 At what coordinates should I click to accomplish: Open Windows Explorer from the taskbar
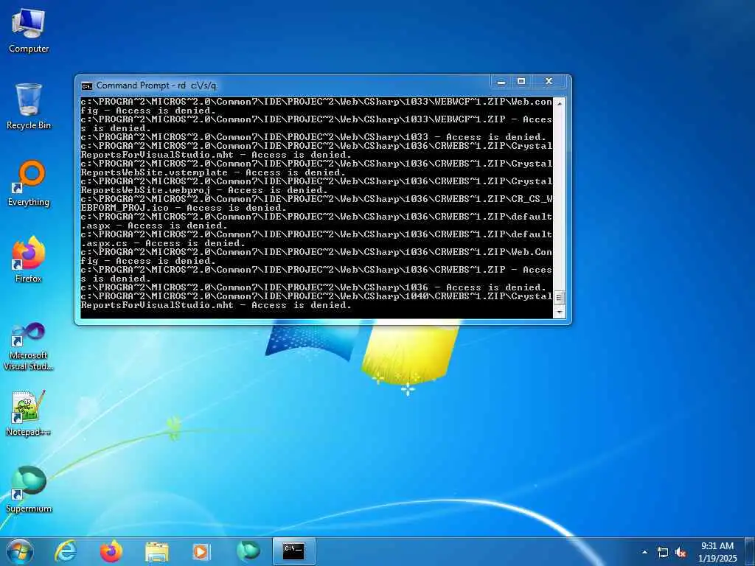pyautogui.click(x=157, y=552)
